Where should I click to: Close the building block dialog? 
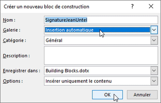click(x=151, y=6)
